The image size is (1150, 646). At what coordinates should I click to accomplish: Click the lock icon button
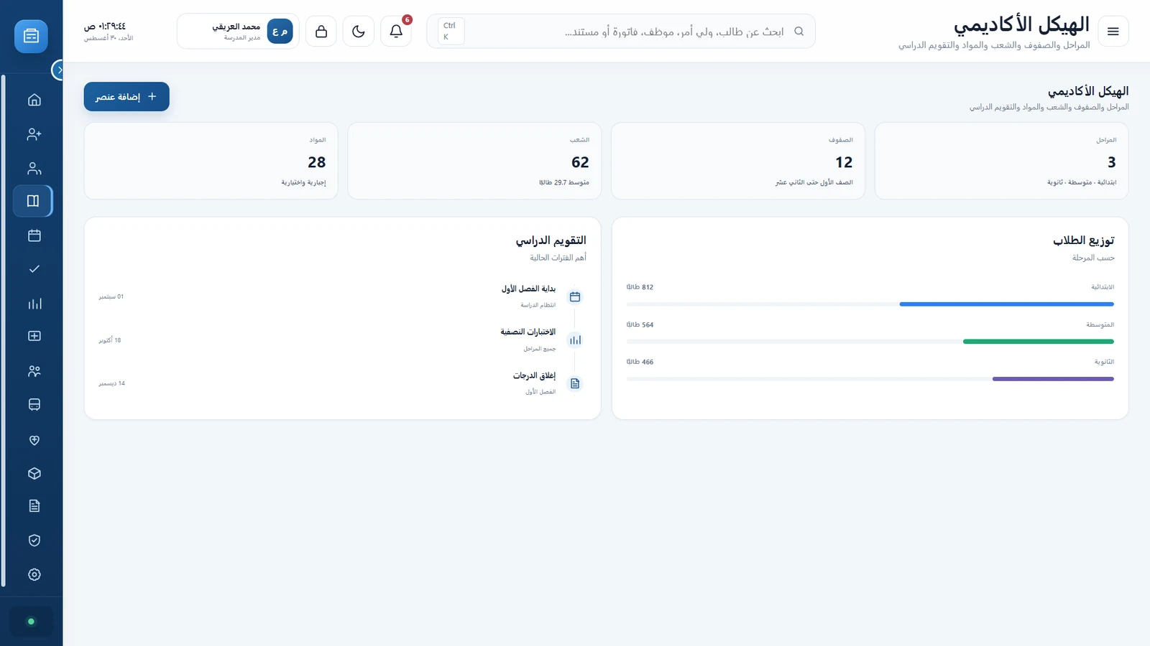[321, 32]
